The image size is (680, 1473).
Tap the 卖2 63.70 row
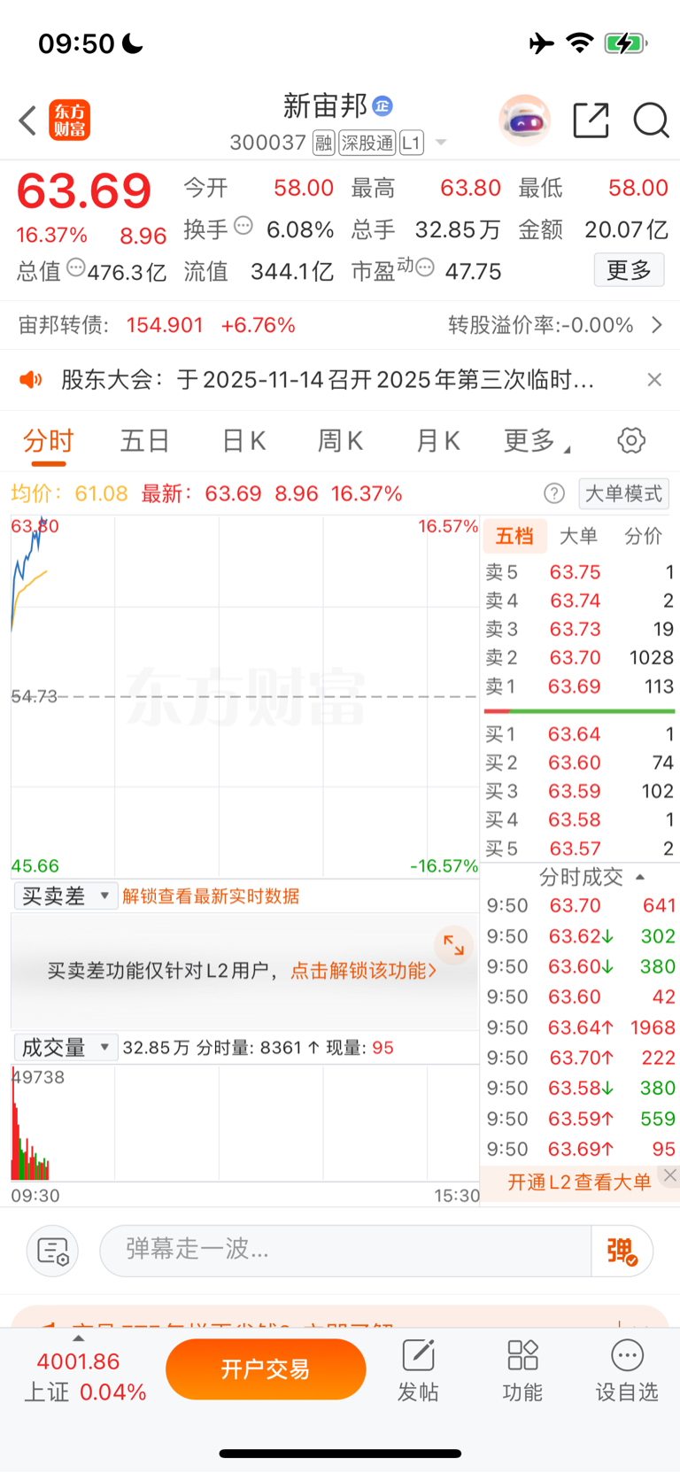580,657
